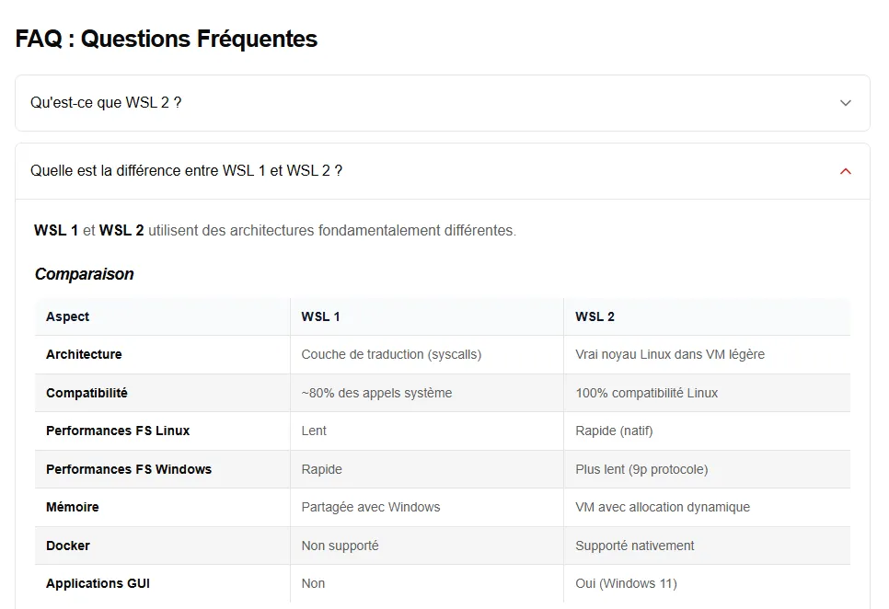Select the Aspect column header
889x609 pixels.
click(68, 316)
